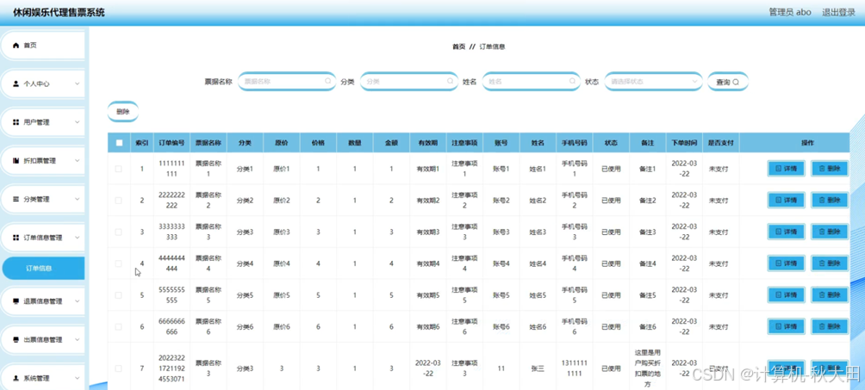
Task: Click 退出登录 link
Action: 838,12
